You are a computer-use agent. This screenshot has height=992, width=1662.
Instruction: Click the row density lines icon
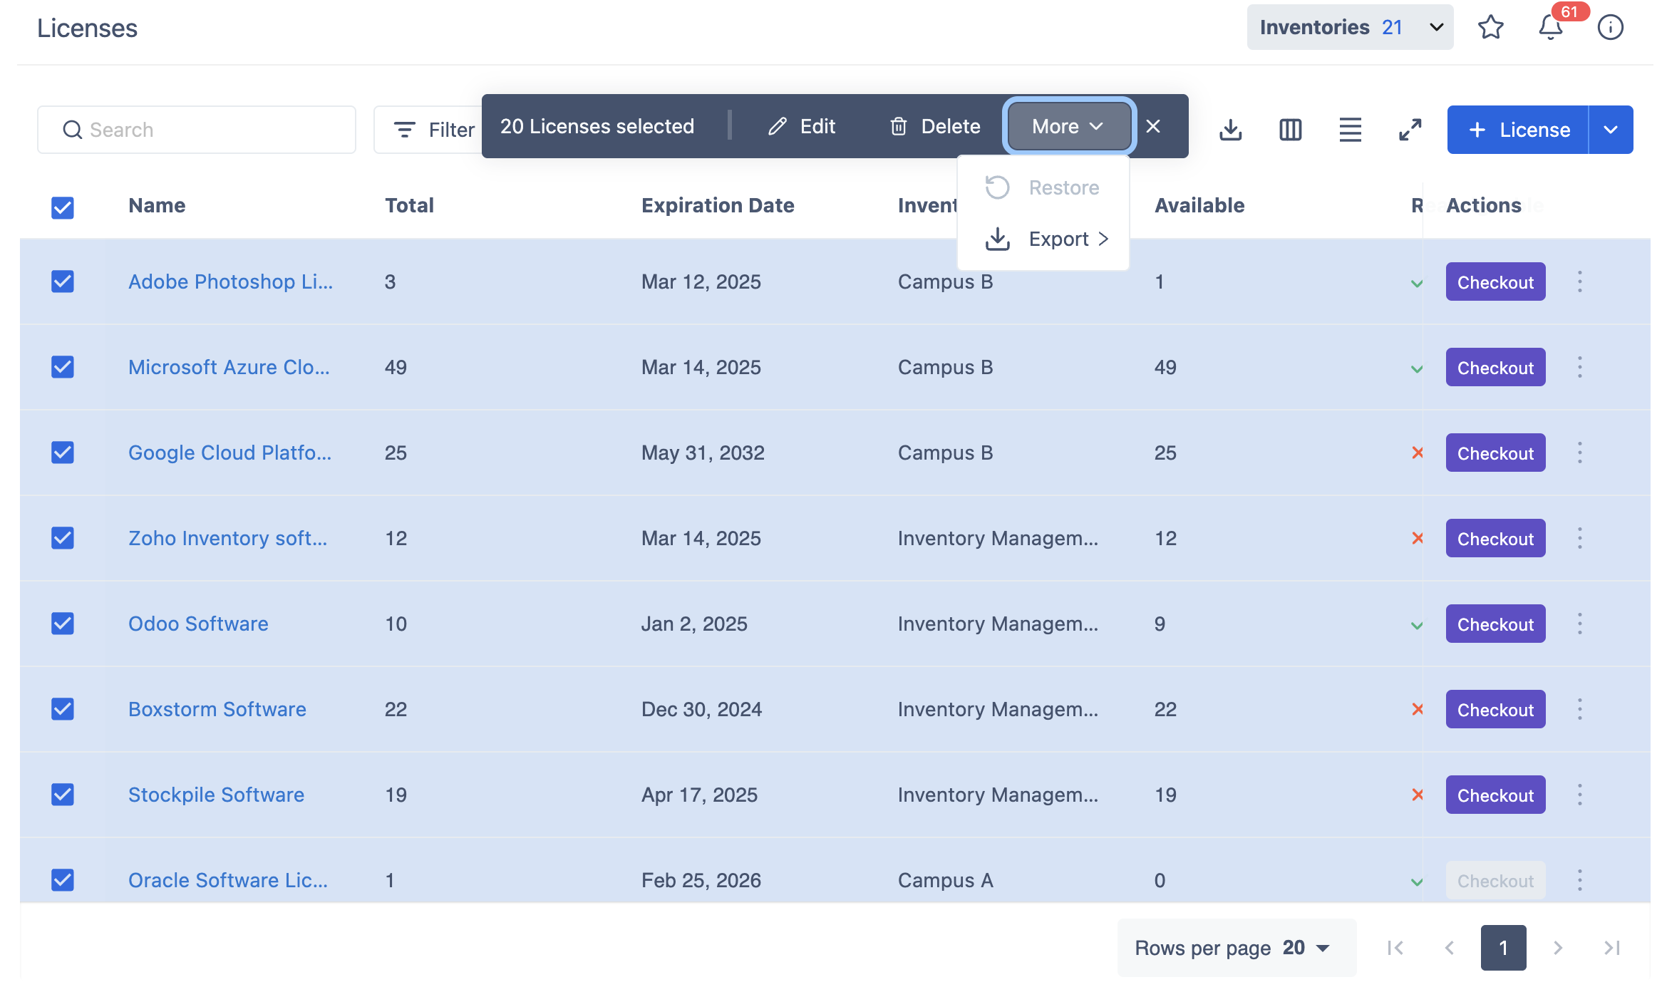[1350, 130]
